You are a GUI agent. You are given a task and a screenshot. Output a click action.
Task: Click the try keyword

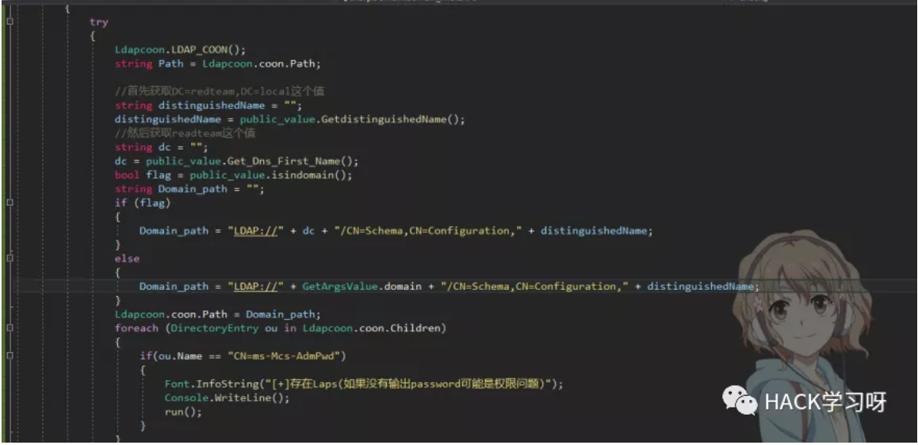pos(98,21)
